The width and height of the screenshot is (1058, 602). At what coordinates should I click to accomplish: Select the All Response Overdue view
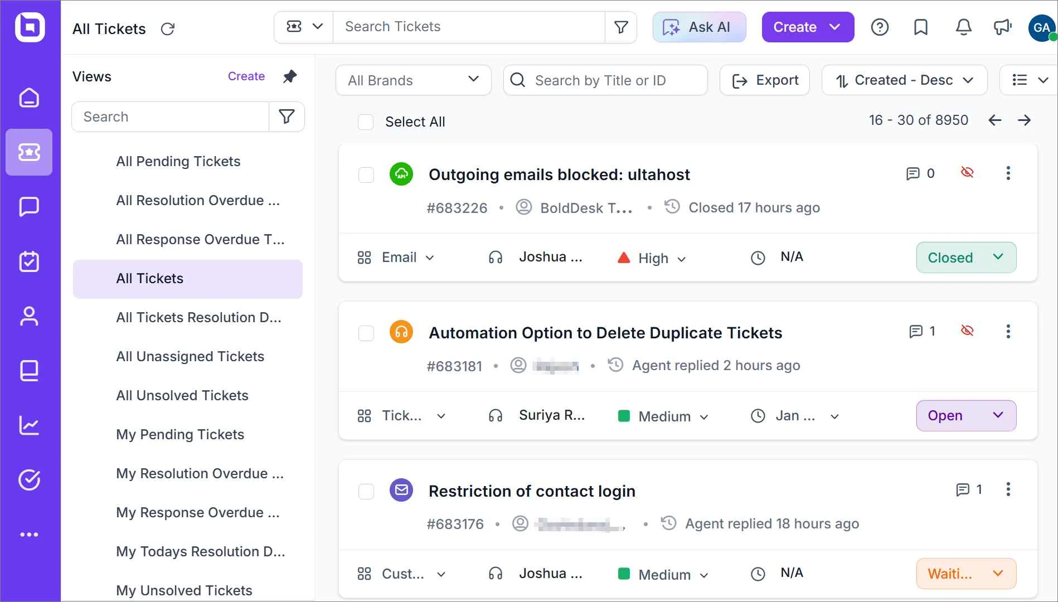pos(188,240)
